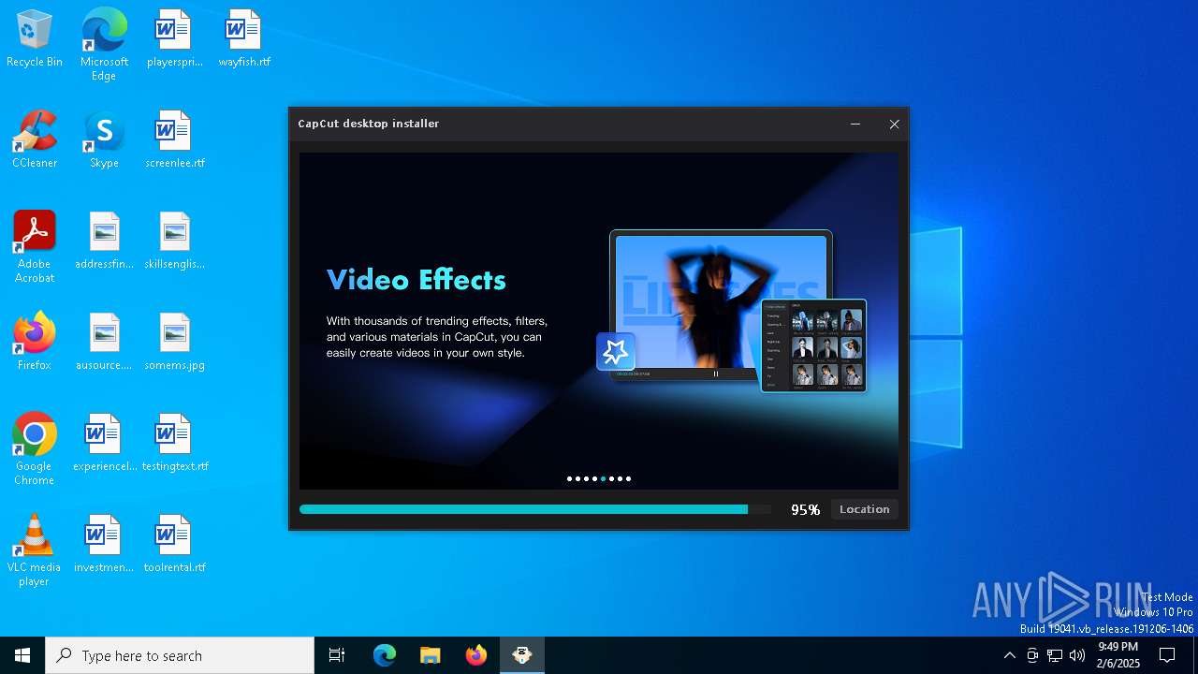Show hidden system tray icons

point(1009,655)
